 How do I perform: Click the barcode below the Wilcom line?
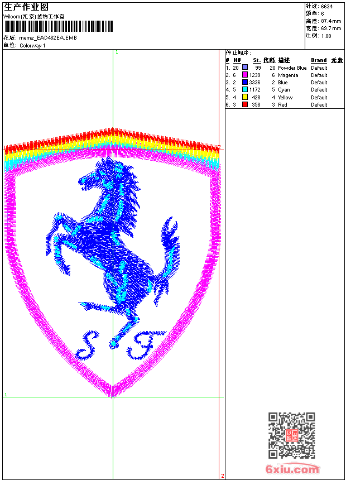coord(59,27)
